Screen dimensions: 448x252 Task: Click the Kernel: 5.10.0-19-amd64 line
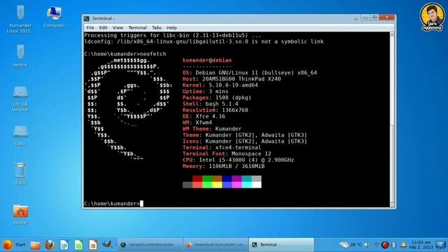point(220,85)
